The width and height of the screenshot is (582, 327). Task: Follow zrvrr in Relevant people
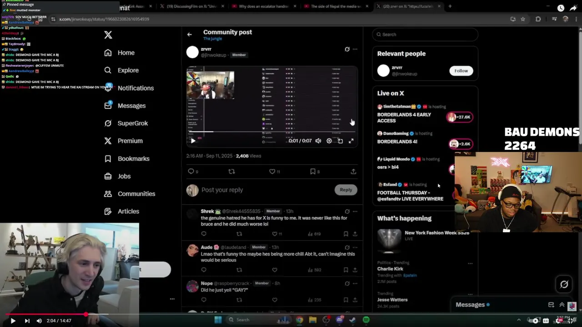461,71
